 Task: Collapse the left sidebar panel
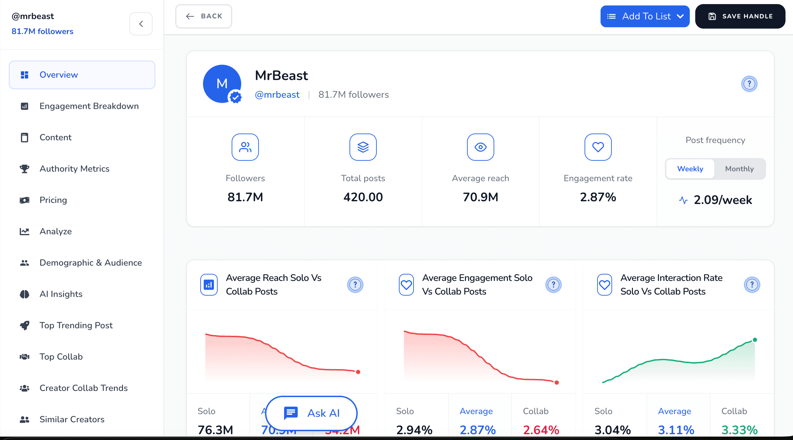tap(141, 23)
